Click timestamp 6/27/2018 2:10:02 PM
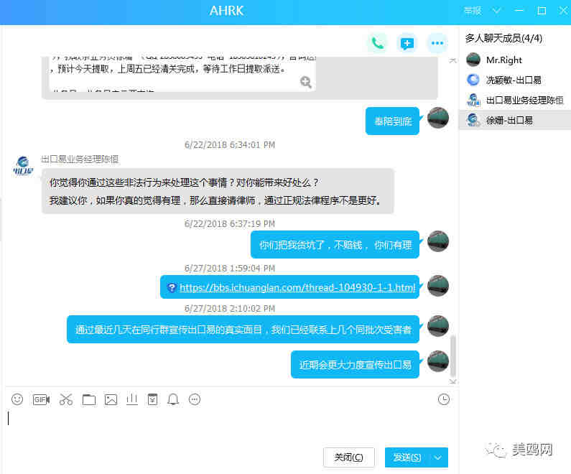 pos(229,308)
